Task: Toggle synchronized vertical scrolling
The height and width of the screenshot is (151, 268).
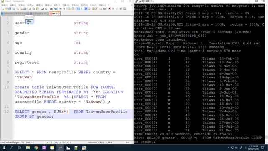Action: 69,9
